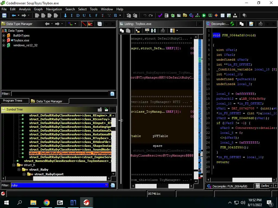Image resolution: width=278 pixels, height=208 pixels.
Task: Go back with the blue left arrow
Action: [14, 15]
